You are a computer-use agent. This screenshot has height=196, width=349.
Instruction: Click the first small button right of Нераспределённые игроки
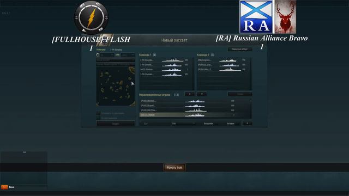point(190,94)
